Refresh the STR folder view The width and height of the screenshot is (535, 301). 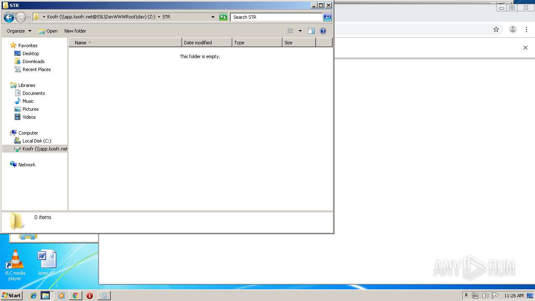[223, 17]
